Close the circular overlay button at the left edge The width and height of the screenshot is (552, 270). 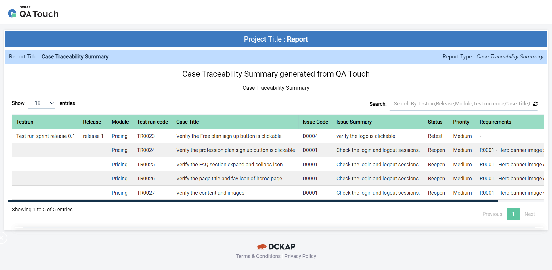2,238
